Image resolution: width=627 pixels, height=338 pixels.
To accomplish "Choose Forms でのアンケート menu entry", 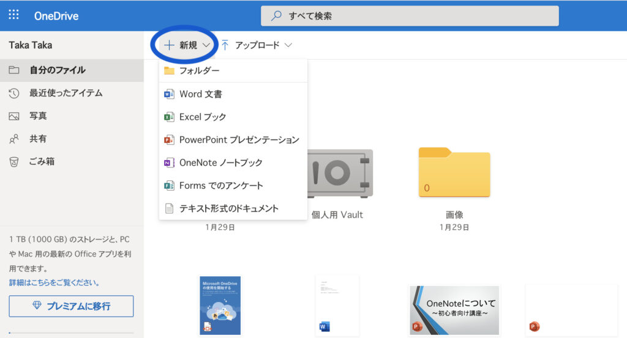I will click(233, 186).
